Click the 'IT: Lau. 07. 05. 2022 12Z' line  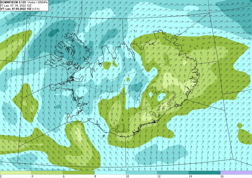(x=16, y=6)
